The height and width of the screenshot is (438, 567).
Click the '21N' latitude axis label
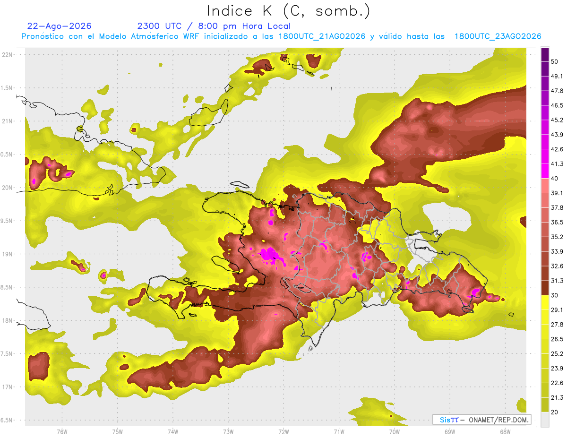pos(7,121)
